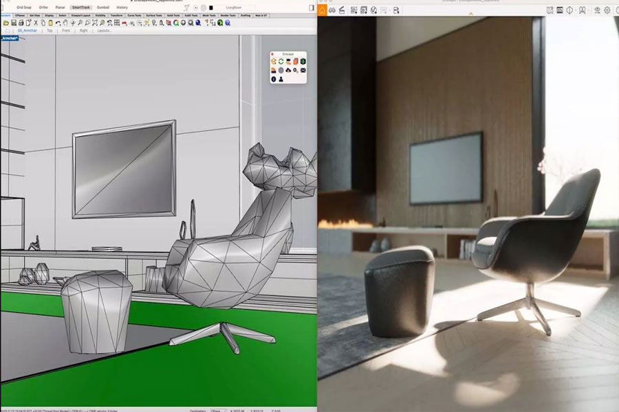Screen dimensions: 619x412
Task: Select the Zoom Extents magnifier toolbar icon
Action: [95, 23]
